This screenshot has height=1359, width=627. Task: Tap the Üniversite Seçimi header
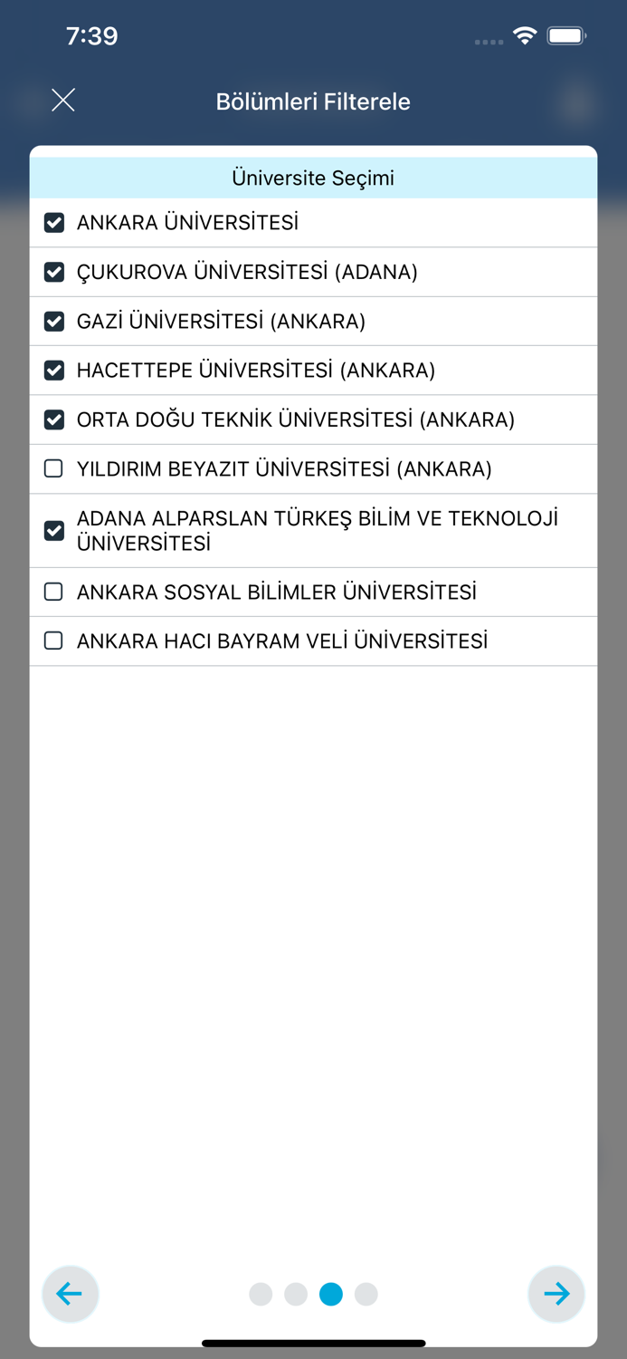point(313,178)
